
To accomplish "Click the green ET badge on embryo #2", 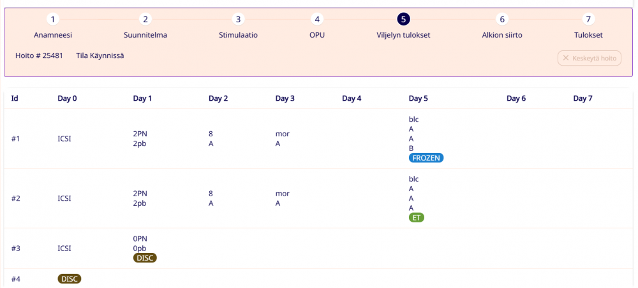I will click(417, 217).
